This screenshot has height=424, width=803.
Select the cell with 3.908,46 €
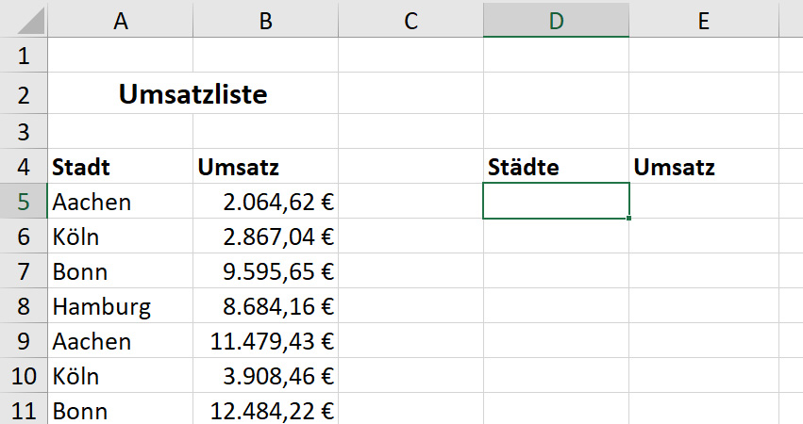point(265,375)
